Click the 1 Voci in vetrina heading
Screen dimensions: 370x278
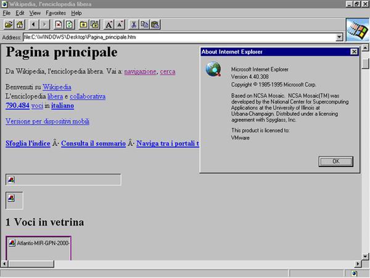(x=44, y=222)
